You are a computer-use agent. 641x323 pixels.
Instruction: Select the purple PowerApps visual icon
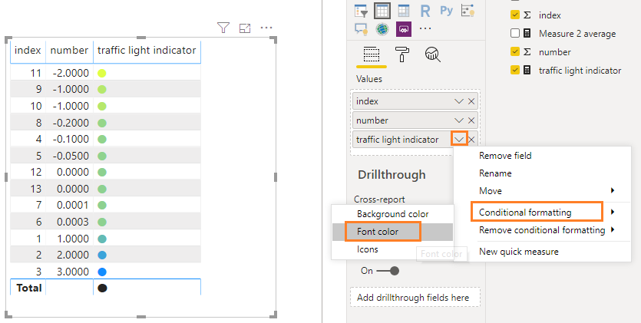point(404,29)
